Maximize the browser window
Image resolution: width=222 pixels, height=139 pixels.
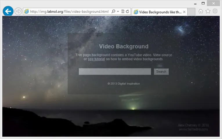(203, 3)
